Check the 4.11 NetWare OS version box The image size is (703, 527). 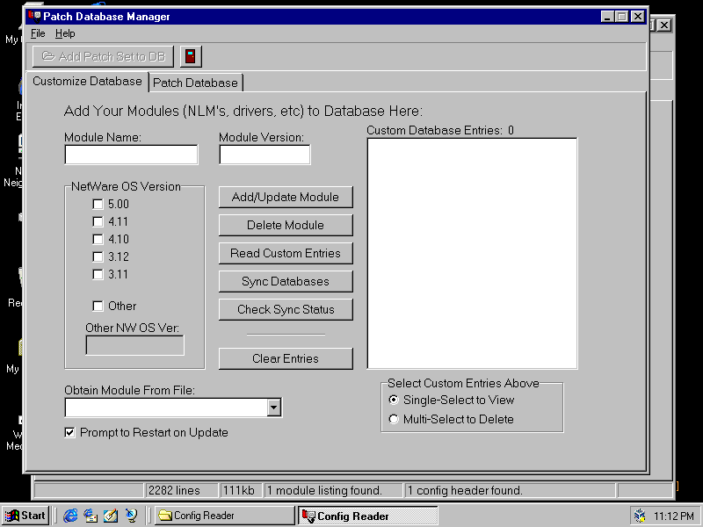98,222
